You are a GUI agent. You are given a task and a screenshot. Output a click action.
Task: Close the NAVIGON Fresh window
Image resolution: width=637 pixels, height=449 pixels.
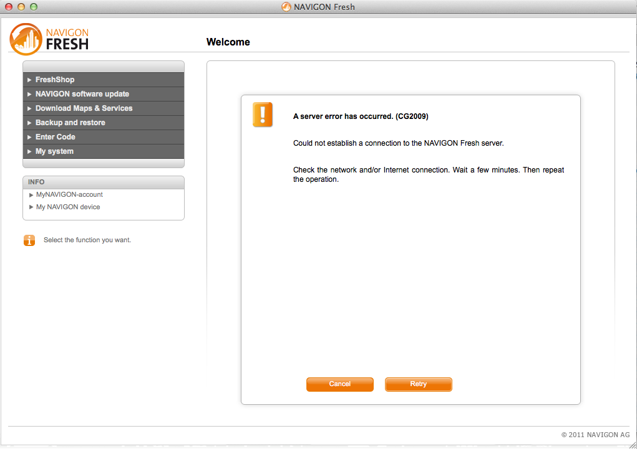(x=9, y=7)
